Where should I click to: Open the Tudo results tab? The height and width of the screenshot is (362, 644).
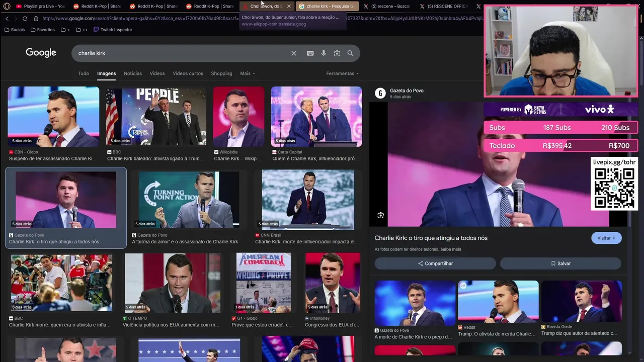point(84,73)
